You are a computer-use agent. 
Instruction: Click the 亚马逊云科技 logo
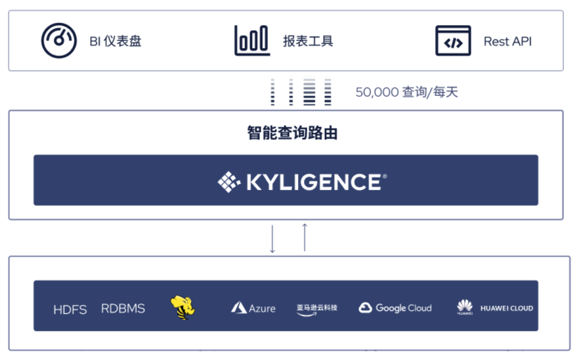(317, 310)
